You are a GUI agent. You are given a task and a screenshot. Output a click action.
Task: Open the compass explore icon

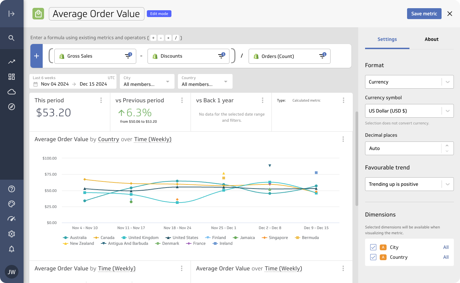[12, 107]
